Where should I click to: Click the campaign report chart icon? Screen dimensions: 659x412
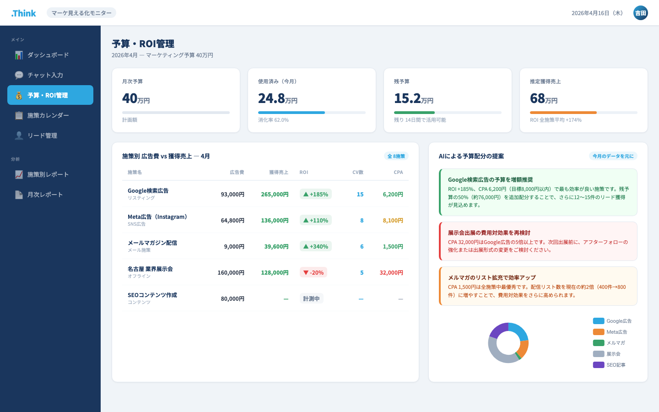[x=19, y=174]
